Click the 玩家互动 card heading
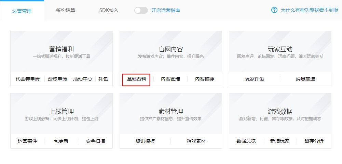This screenshot has width=342, height=164. [x=280, y=49]
